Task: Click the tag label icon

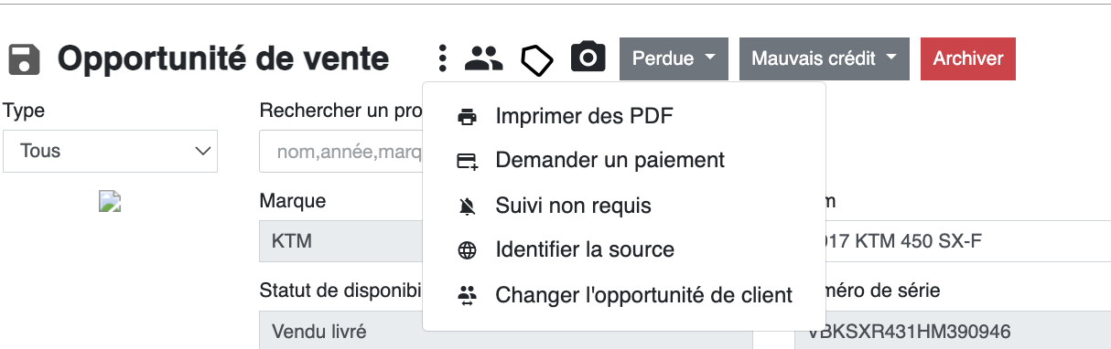Action: [537, 59]
